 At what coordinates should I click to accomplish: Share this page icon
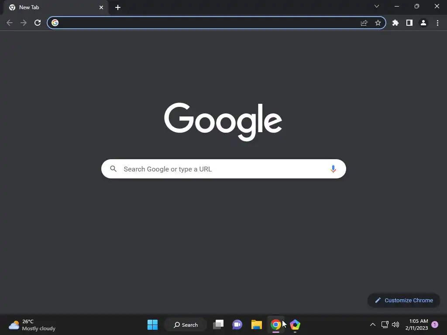pos(364,23)
